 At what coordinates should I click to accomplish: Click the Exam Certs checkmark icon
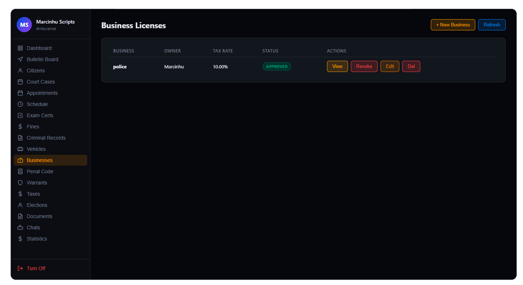pos(20,115)
